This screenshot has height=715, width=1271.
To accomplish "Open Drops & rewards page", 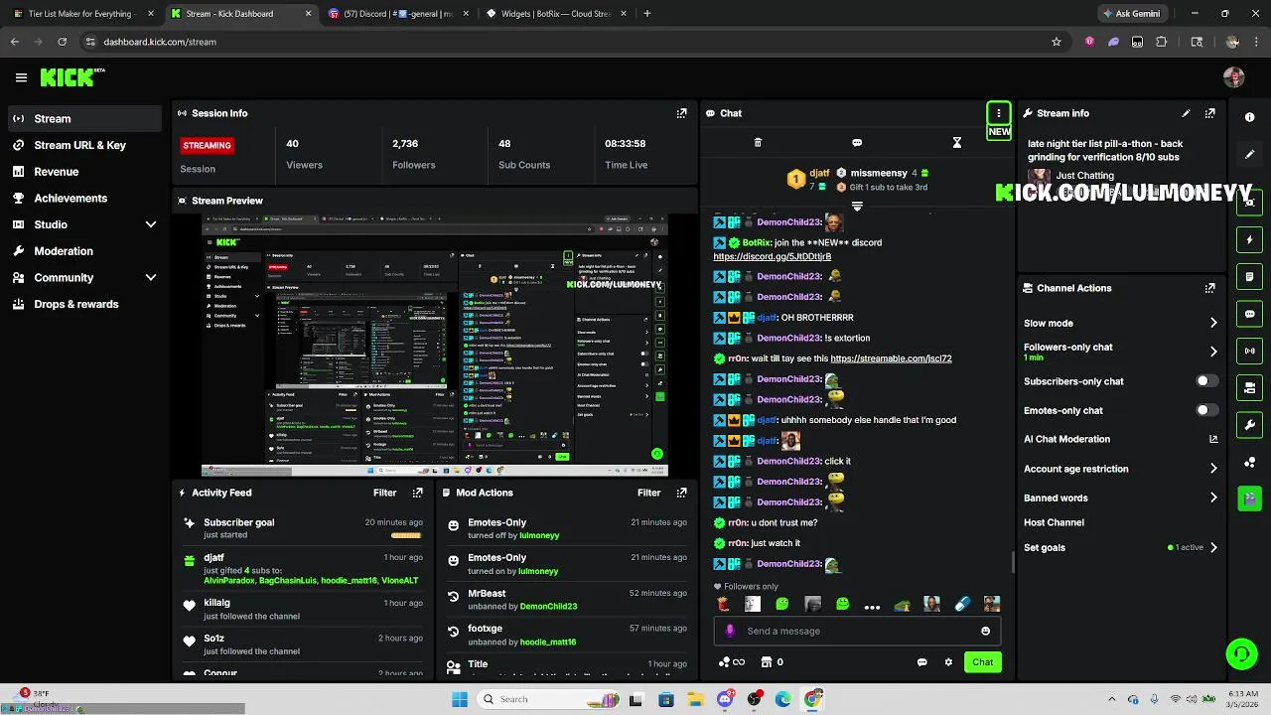I will click(84, 304).
